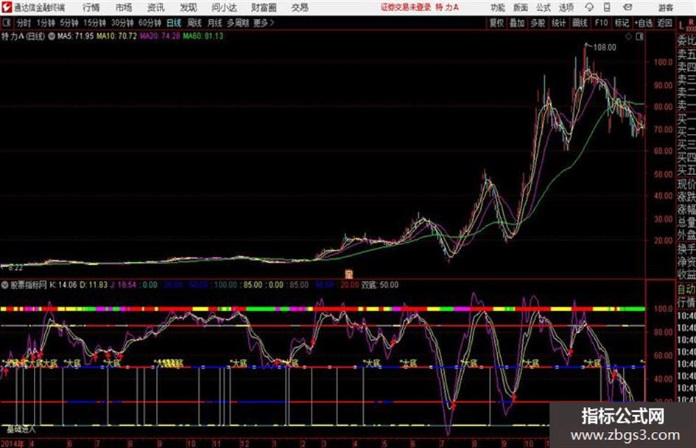Click the 复权 toolbar button

coord(496,23)
